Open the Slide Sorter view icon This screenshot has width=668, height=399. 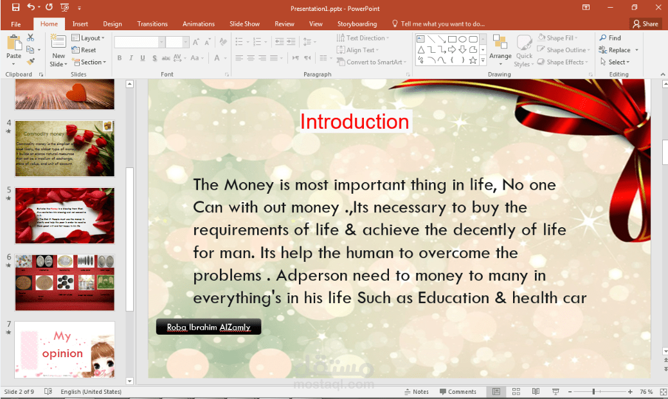(x=516, y=391)
